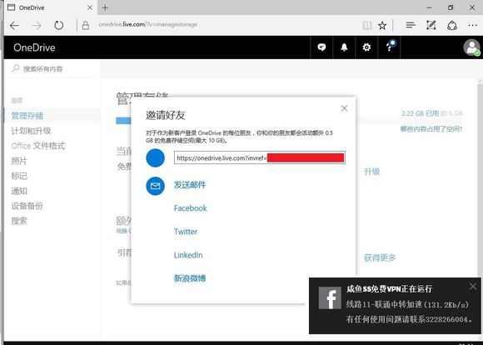
Task: Add page to favorites with star icon
Action: (x=382, y=25)
